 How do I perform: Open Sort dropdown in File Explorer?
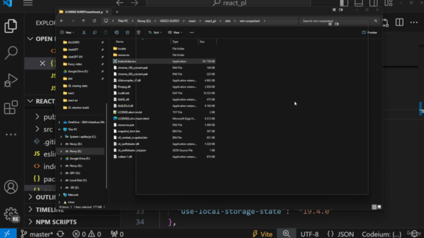[x=155, y=32]
